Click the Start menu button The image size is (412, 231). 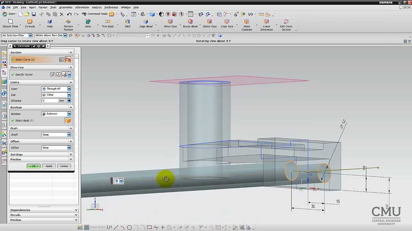(x=9, y=14)
